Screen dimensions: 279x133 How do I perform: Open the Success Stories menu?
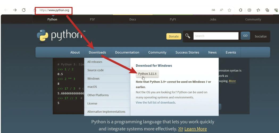(x=187, y=52)
